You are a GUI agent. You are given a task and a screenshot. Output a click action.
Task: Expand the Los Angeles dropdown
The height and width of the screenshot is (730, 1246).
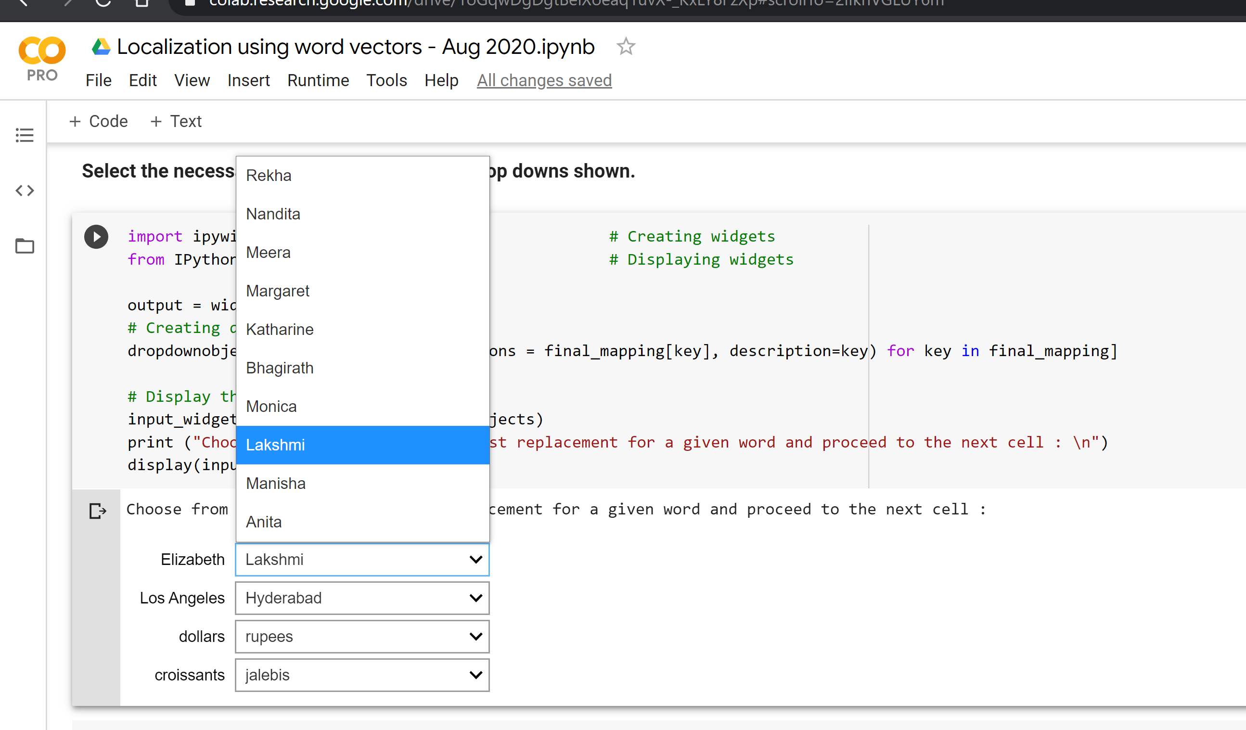362,598
